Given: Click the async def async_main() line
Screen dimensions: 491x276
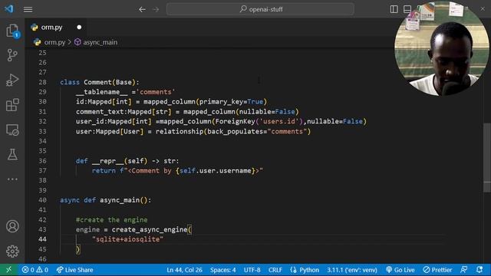Looking at the screenshot, I should coord(106,200).
